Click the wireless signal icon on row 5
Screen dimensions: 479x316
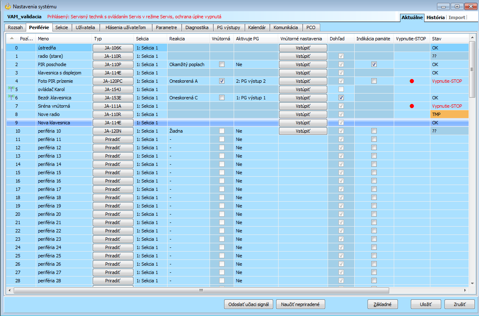(x=11, y=89)
